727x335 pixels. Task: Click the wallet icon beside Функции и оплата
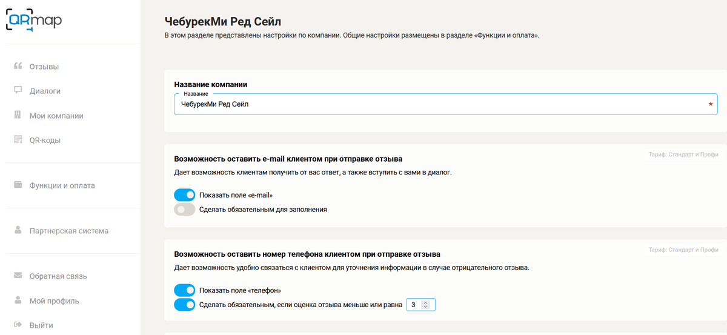[x=18, y=185]
